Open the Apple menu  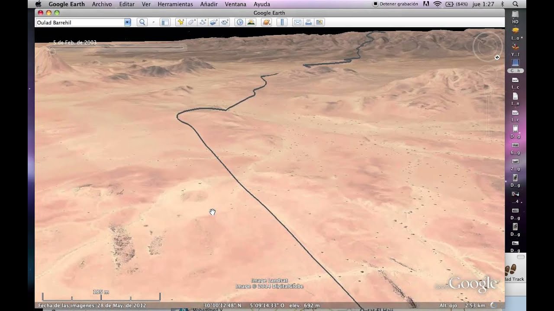click(x=38, y=4)
